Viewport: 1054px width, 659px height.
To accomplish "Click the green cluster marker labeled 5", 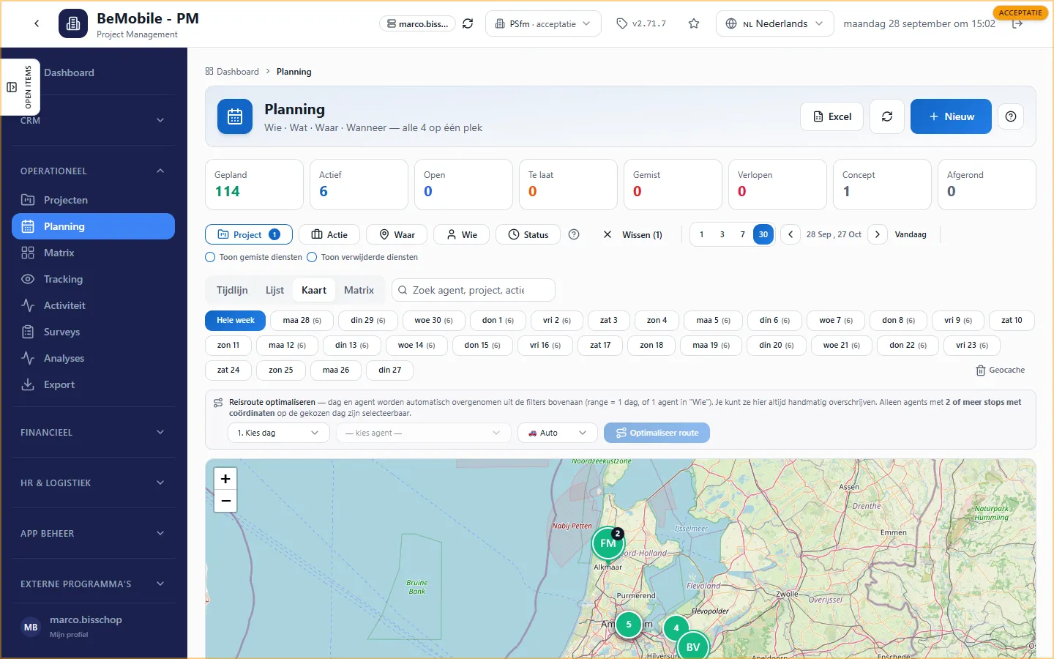I will coord(629,625).
